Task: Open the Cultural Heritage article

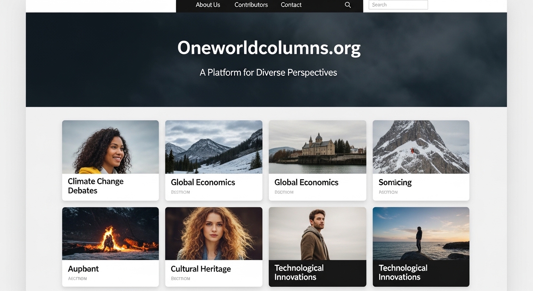Action: pyautogui.click(x=201, y=269)
